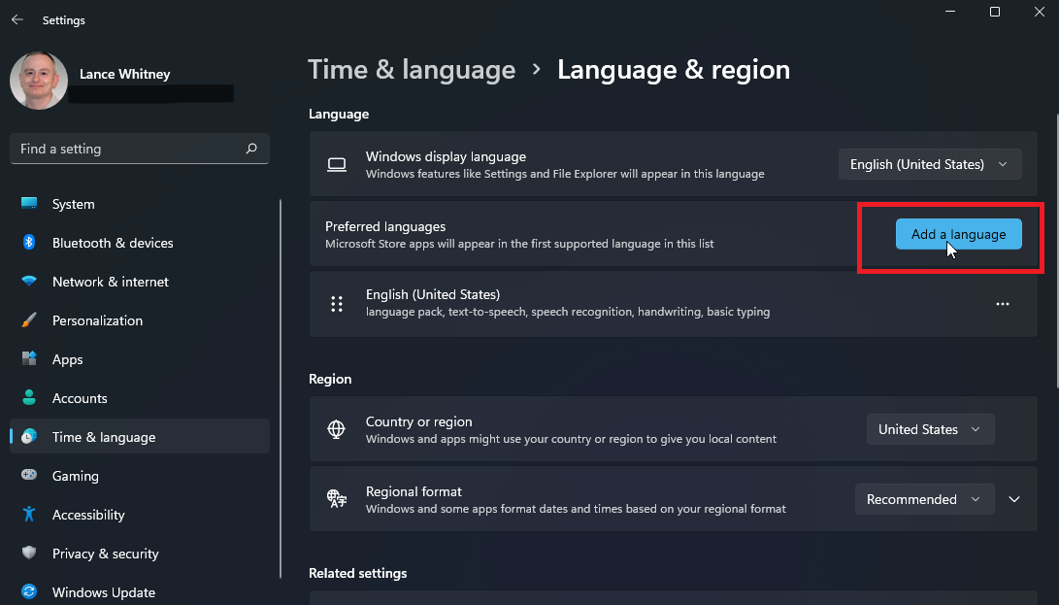The image size is (1059, 605).
Task: Click Lance Whitney's profile picture
Action: tap(39, 81)
